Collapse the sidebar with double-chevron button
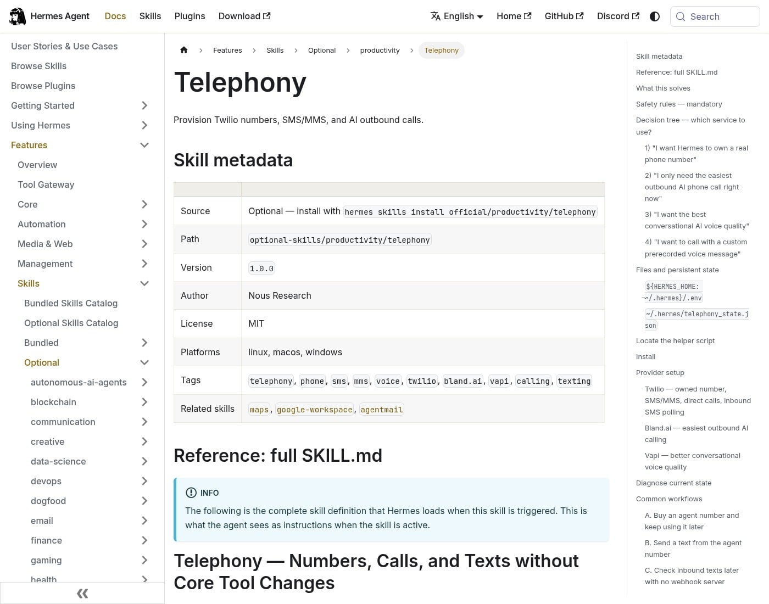Viewport: 769px width, 604px height. tap(82, 593)
